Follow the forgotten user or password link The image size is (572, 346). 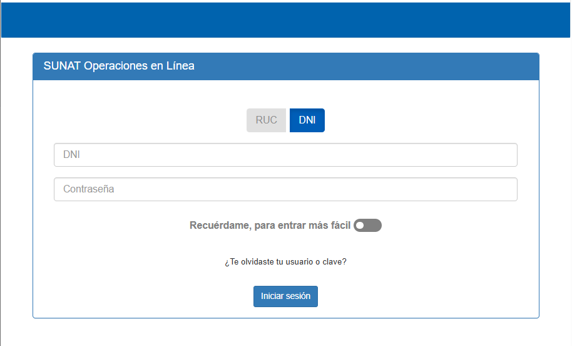[285, 261]
